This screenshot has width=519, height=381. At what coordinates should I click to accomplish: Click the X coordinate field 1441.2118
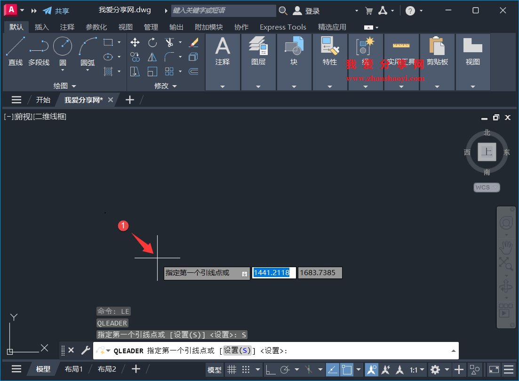(x=274, y=273)
